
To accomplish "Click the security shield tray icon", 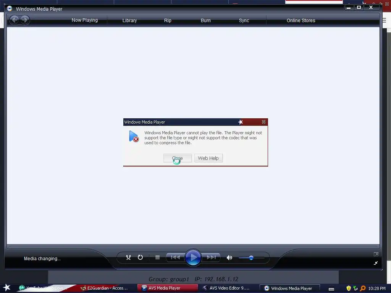I will [x=349, y=288].
